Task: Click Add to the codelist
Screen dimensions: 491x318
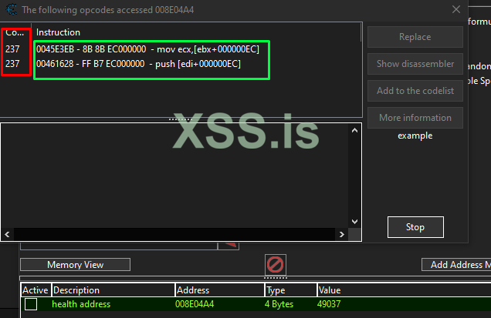Action: [x=415, y=91]
